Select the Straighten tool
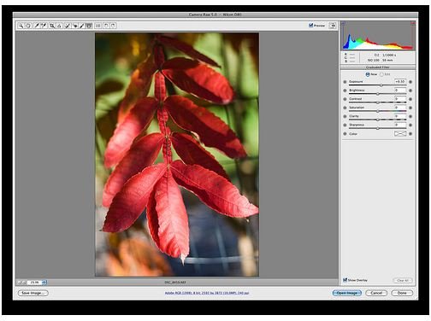 (x=59, y=26)
